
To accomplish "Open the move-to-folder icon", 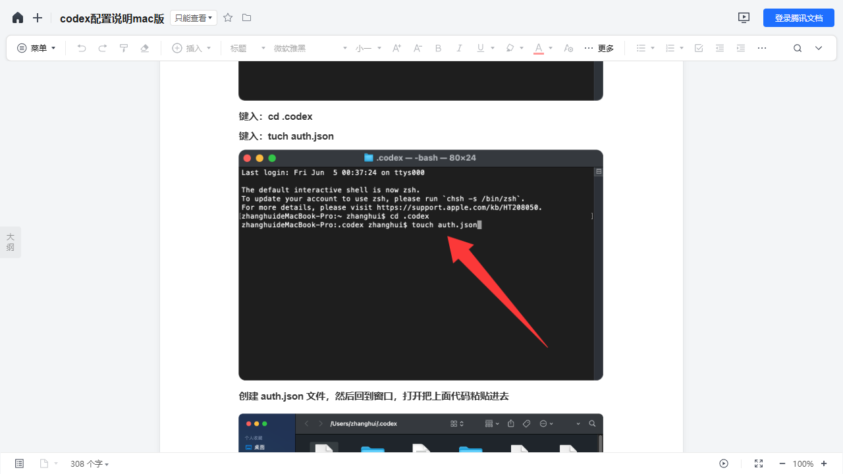I will coord(246,18).
